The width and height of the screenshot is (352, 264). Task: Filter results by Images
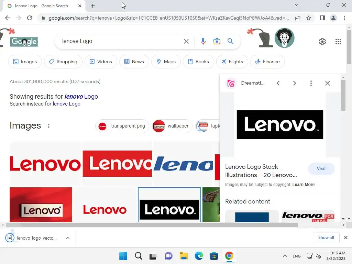(25, 62)
